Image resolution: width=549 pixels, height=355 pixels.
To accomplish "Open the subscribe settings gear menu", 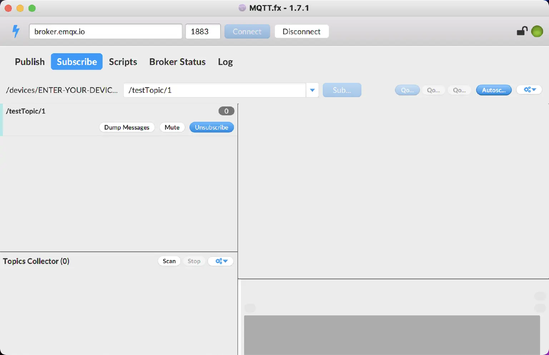I will point(529,90).
